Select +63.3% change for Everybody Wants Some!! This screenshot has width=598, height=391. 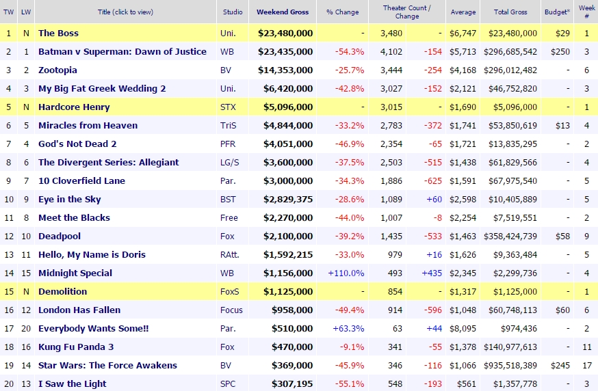point(348,329)
